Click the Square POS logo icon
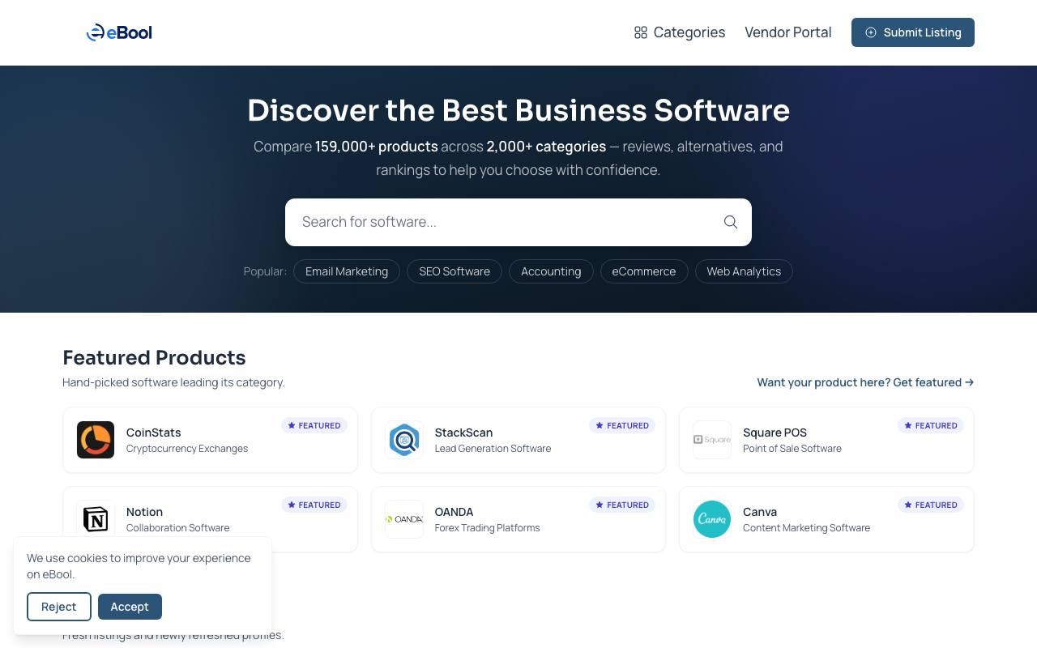 pyautogui.click(x=712, y=440)
